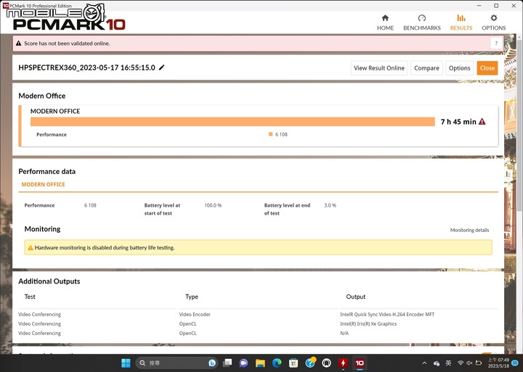
Task: Open notification count badge
Action: 515,363
